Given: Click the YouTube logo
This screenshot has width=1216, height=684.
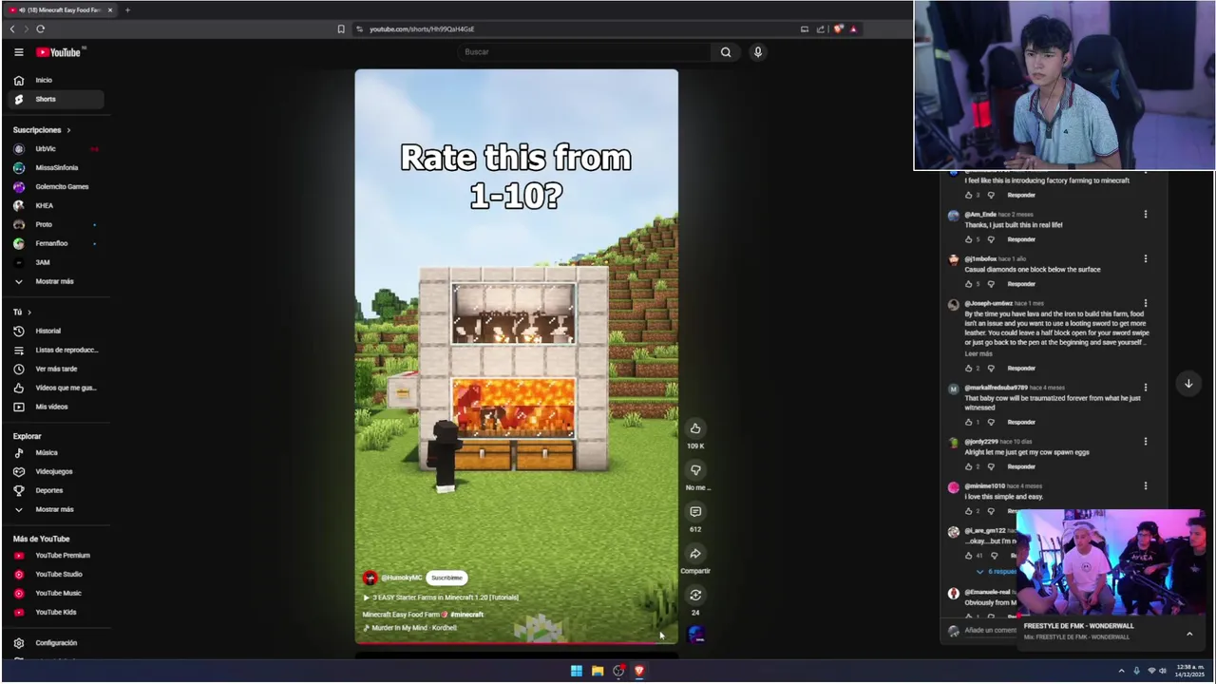Looking at the screenshot, I should (x=61, y=52).
